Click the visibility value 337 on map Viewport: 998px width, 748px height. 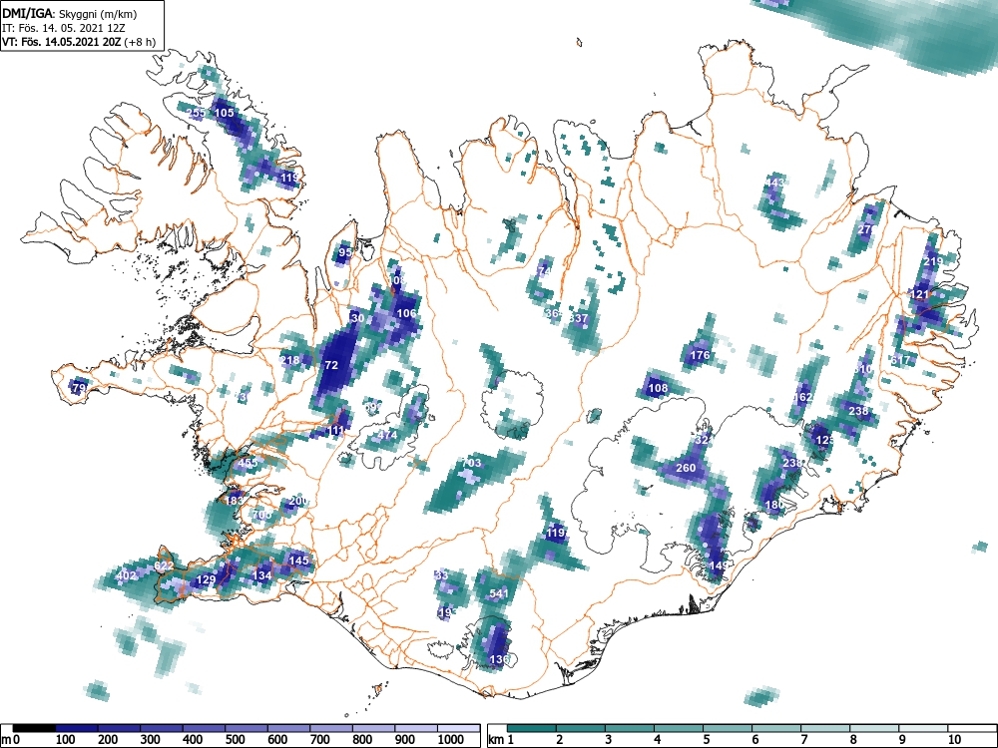tap(579, 318)
